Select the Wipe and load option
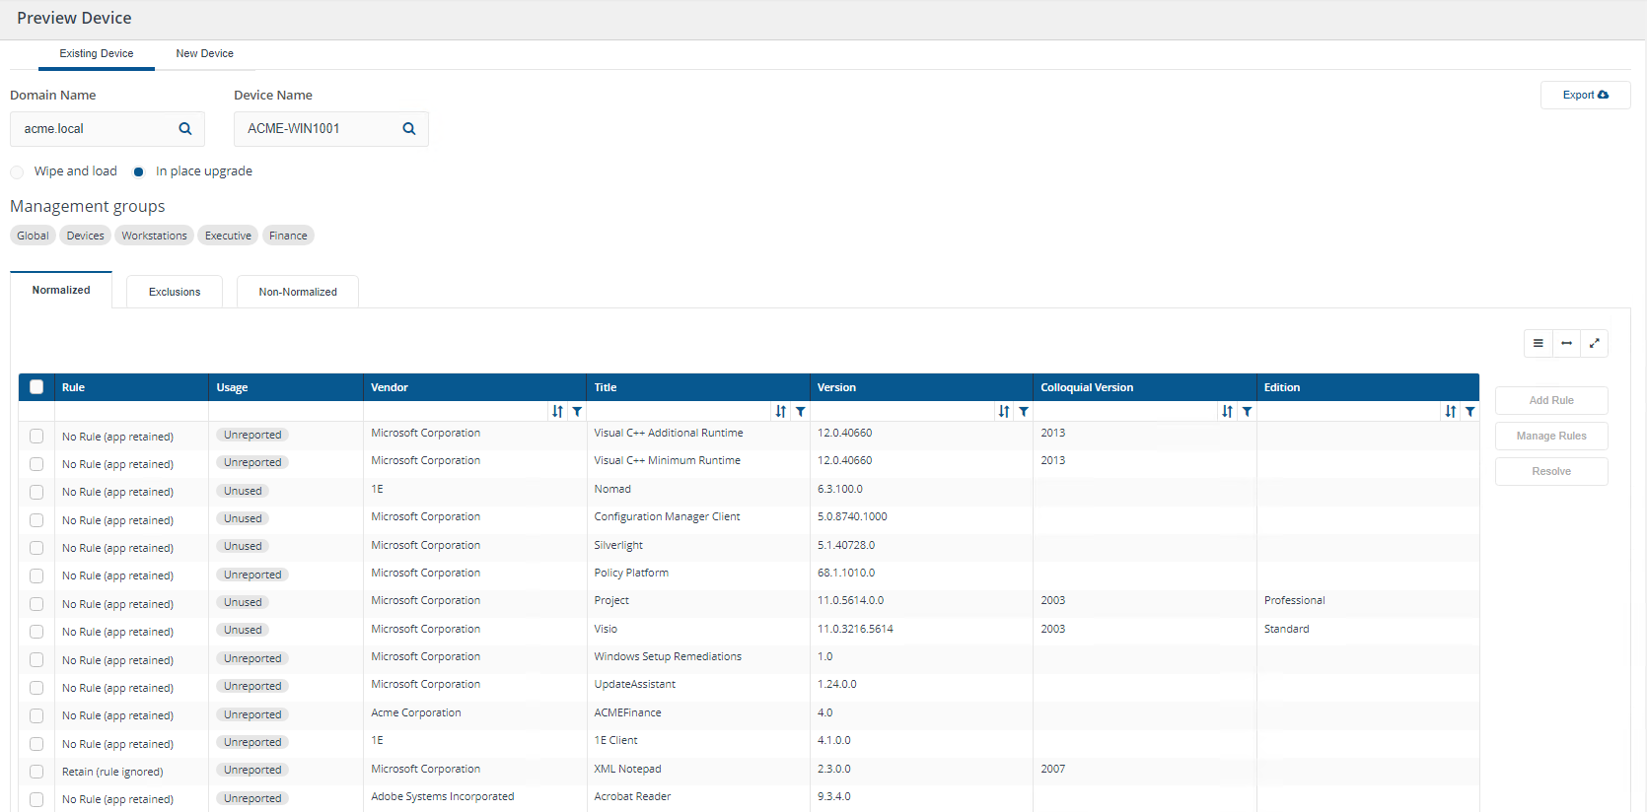 click(17, 172)
